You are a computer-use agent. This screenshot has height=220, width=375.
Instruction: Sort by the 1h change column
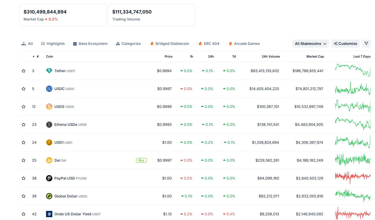[192, 56]
